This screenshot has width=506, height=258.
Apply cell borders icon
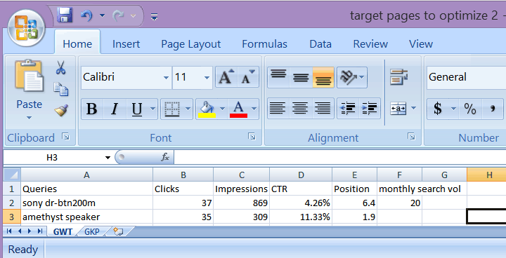coord(172,109)
